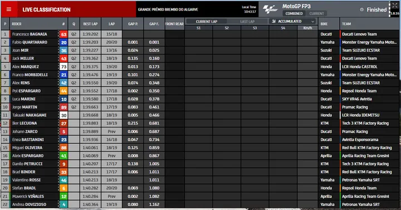
Task: Click team LCR Honda IDEMITSU
Action: [x=360, y=116]
